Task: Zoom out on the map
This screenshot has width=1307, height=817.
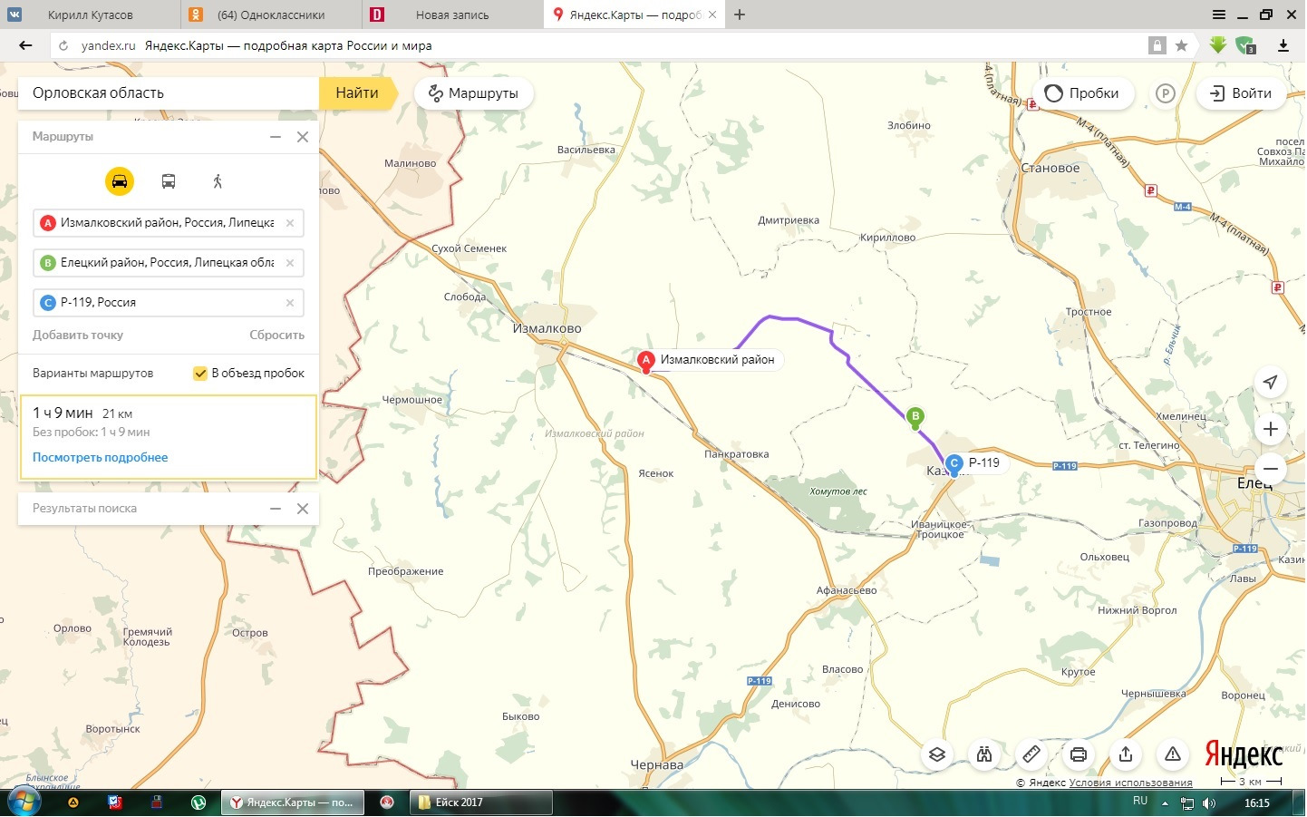Action: tap(1271, 469)
